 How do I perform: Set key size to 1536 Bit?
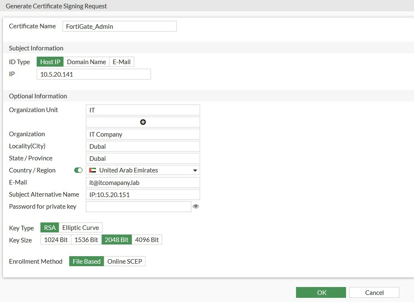coord(86,240)
